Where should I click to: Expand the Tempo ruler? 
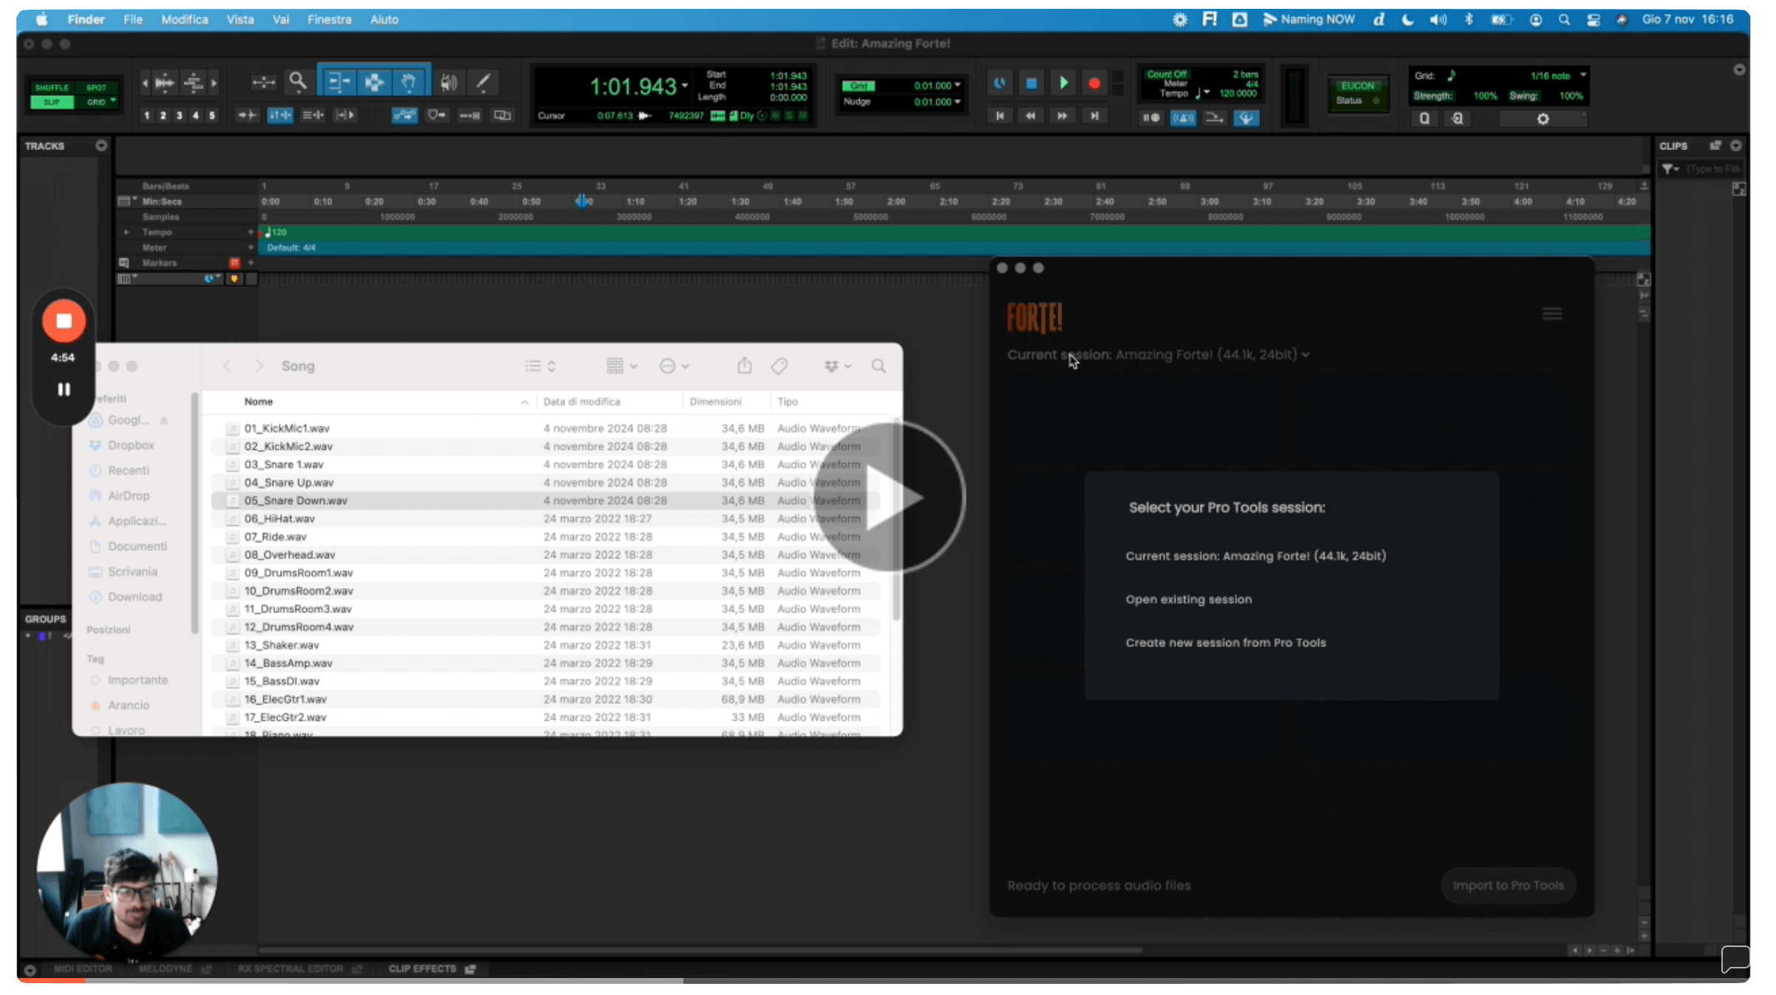pos(126,232)
